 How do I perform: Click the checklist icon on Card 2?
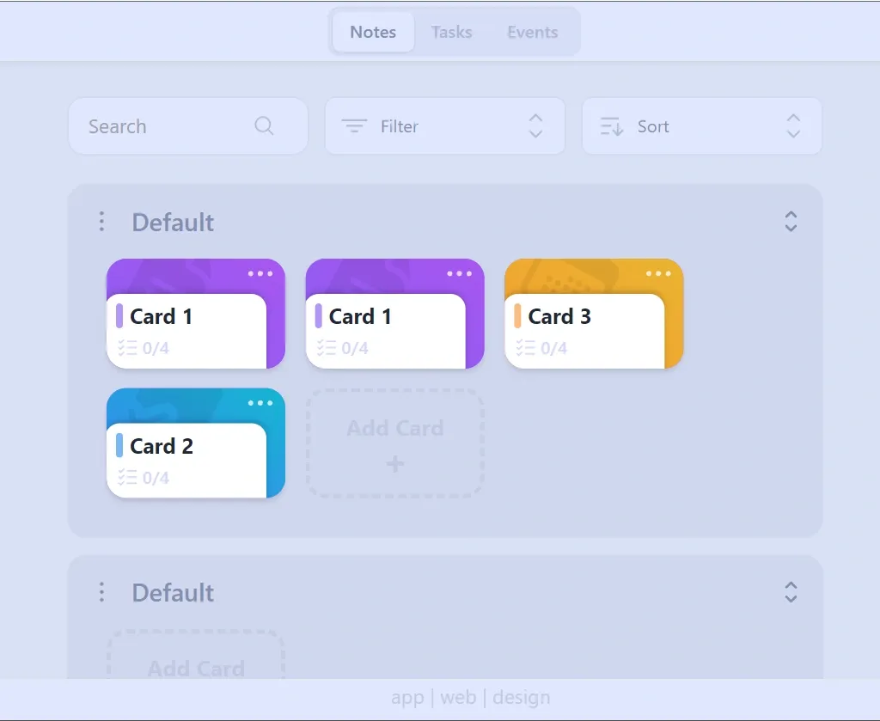pyautogui.click(x=127, y=478)
